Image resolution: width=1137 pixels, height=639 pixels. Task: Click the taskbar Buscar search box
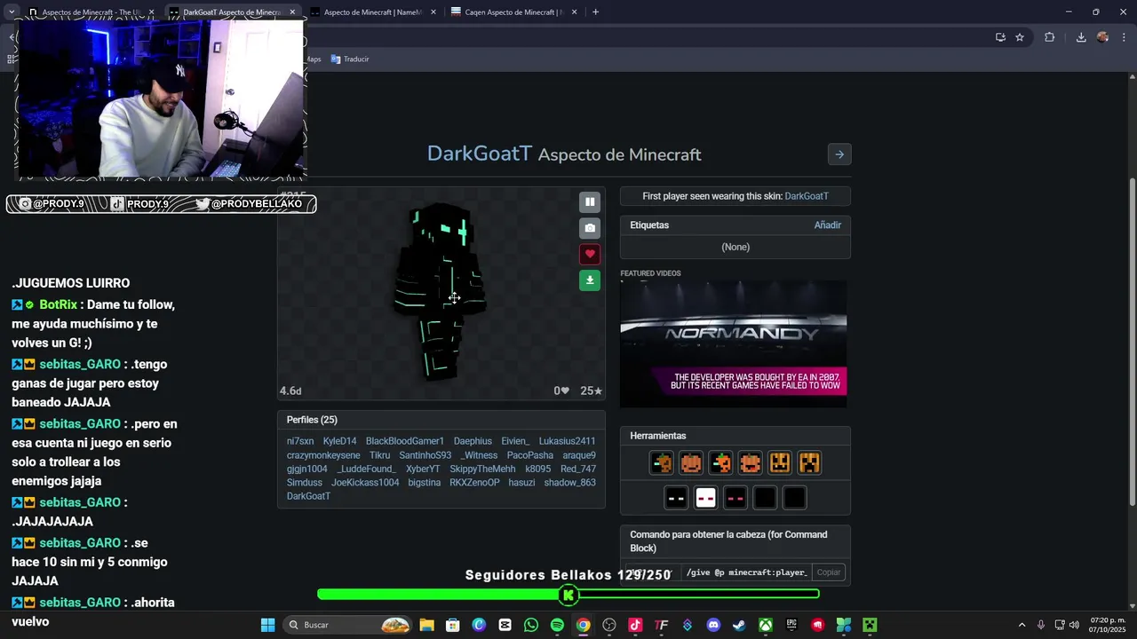tap(348, 625)
